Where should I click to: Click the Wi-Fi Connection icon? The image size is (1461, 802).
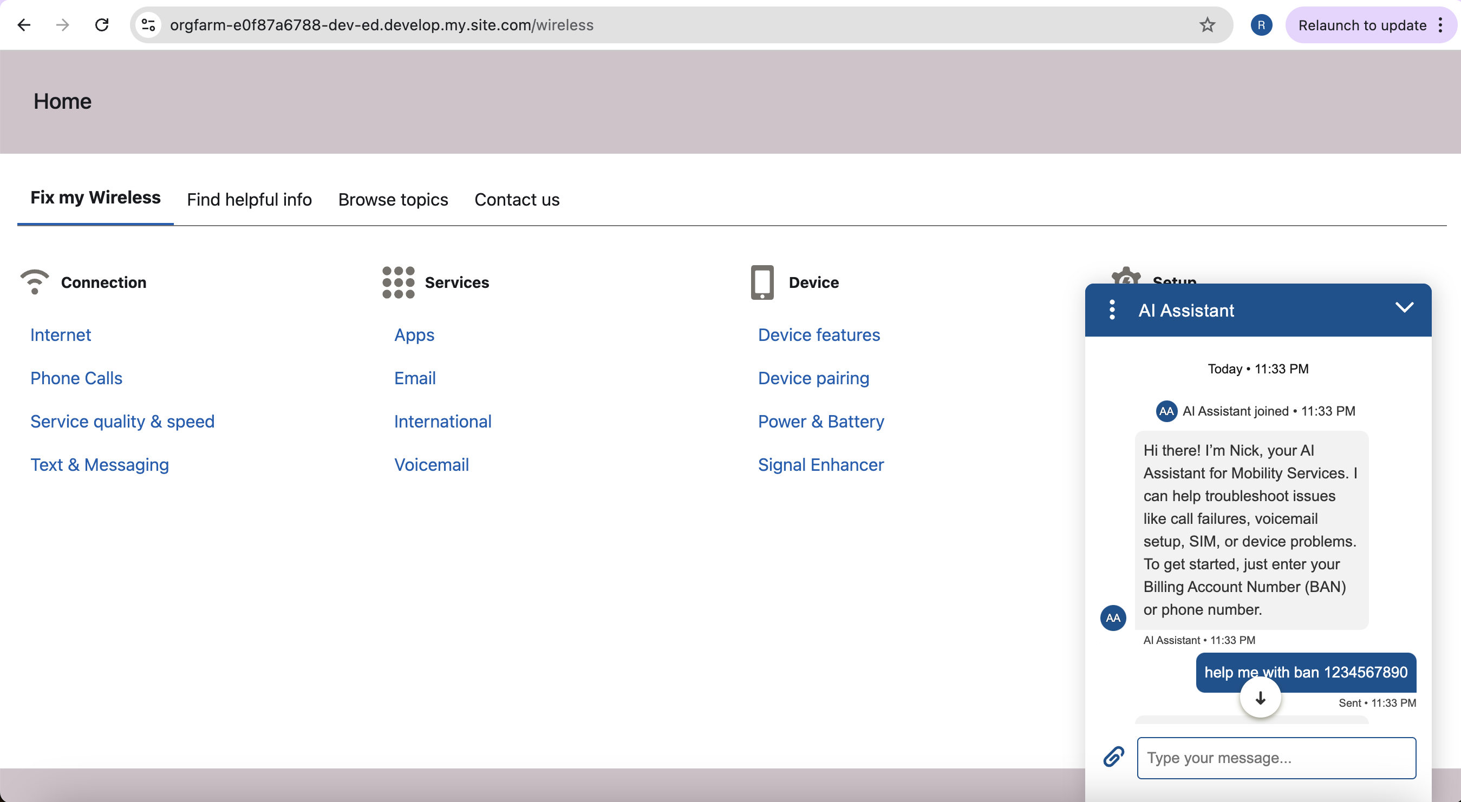pos(35,282)
